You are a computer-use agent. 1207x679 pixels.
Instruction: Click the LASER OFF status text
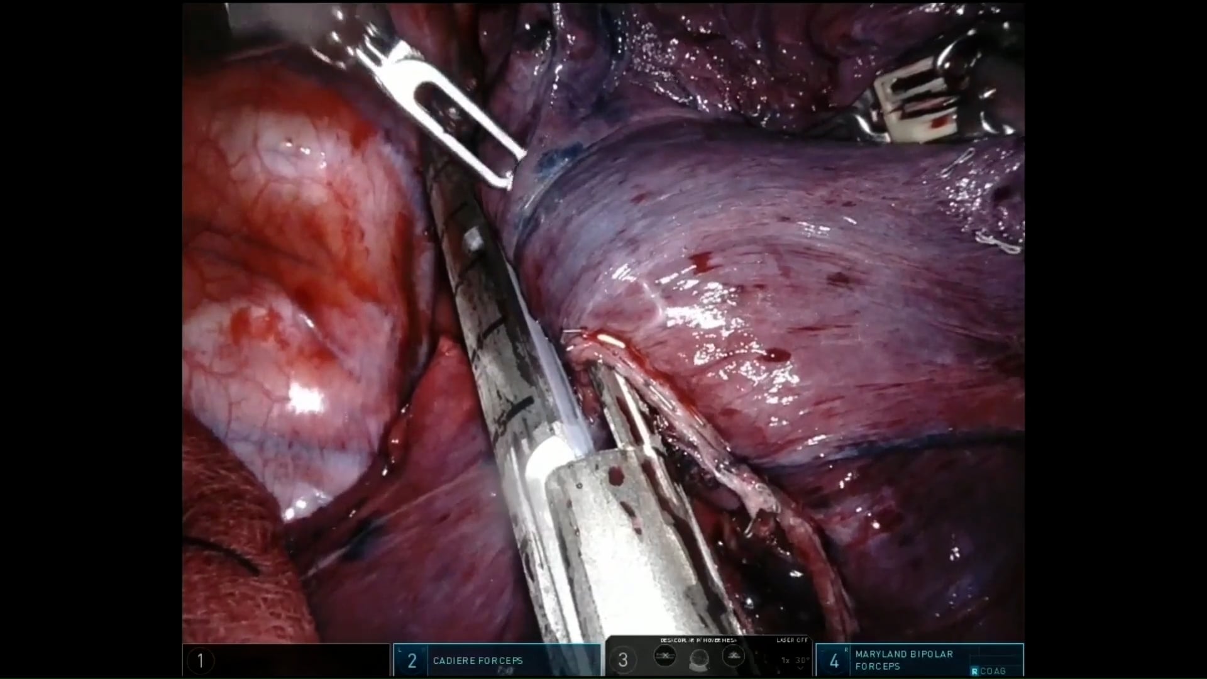[x=792, y=640]
